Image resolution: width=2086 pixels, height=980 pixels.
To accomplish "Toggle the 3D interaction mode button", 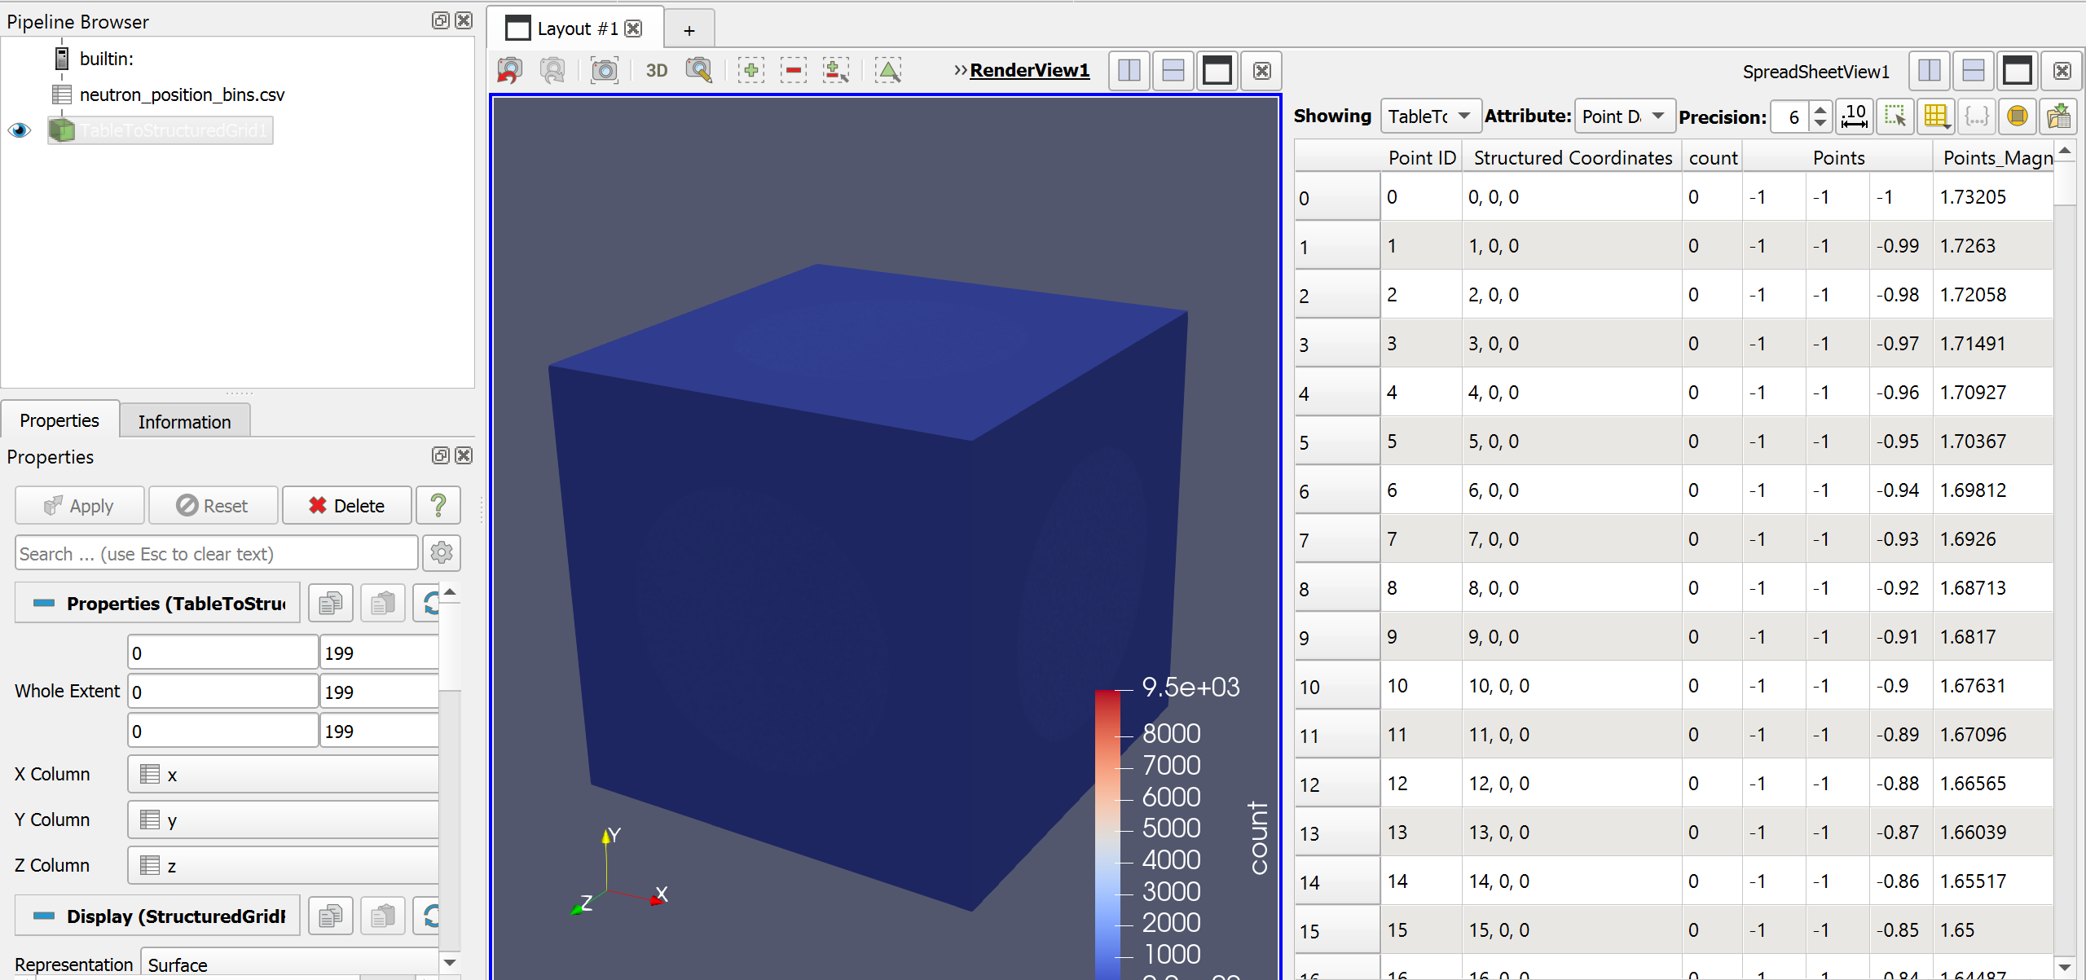I will (x=656, y=71).
